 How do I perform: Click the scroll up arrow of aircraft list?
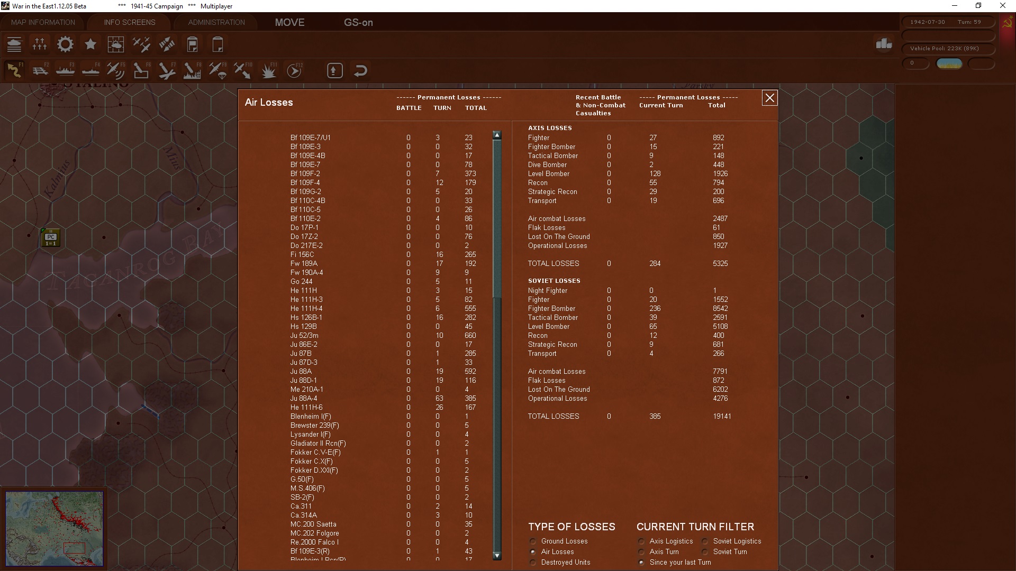coord(497,135)
